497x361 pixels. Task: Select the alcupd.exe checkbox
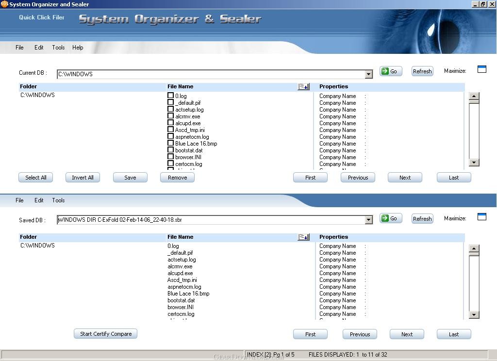click(x=170, y=123)
